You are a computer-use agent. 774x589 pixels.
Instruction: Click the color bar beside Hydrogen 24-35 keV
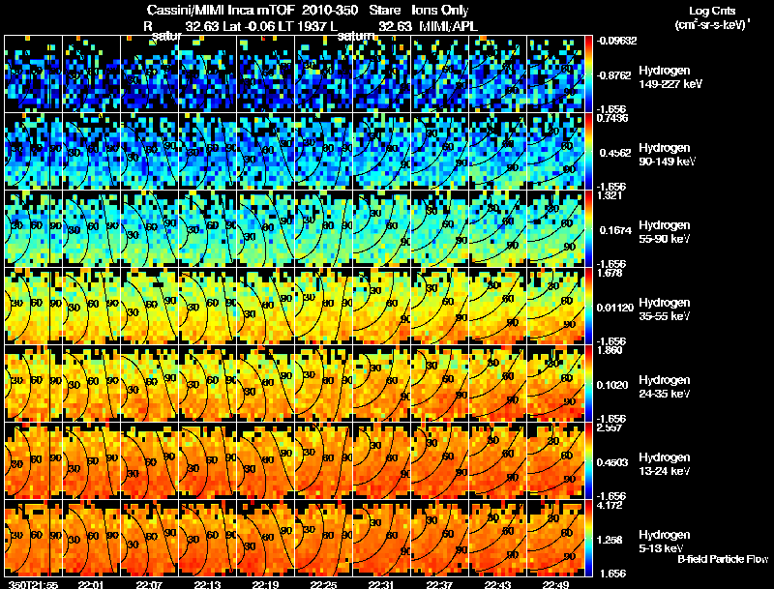(588, 384)
